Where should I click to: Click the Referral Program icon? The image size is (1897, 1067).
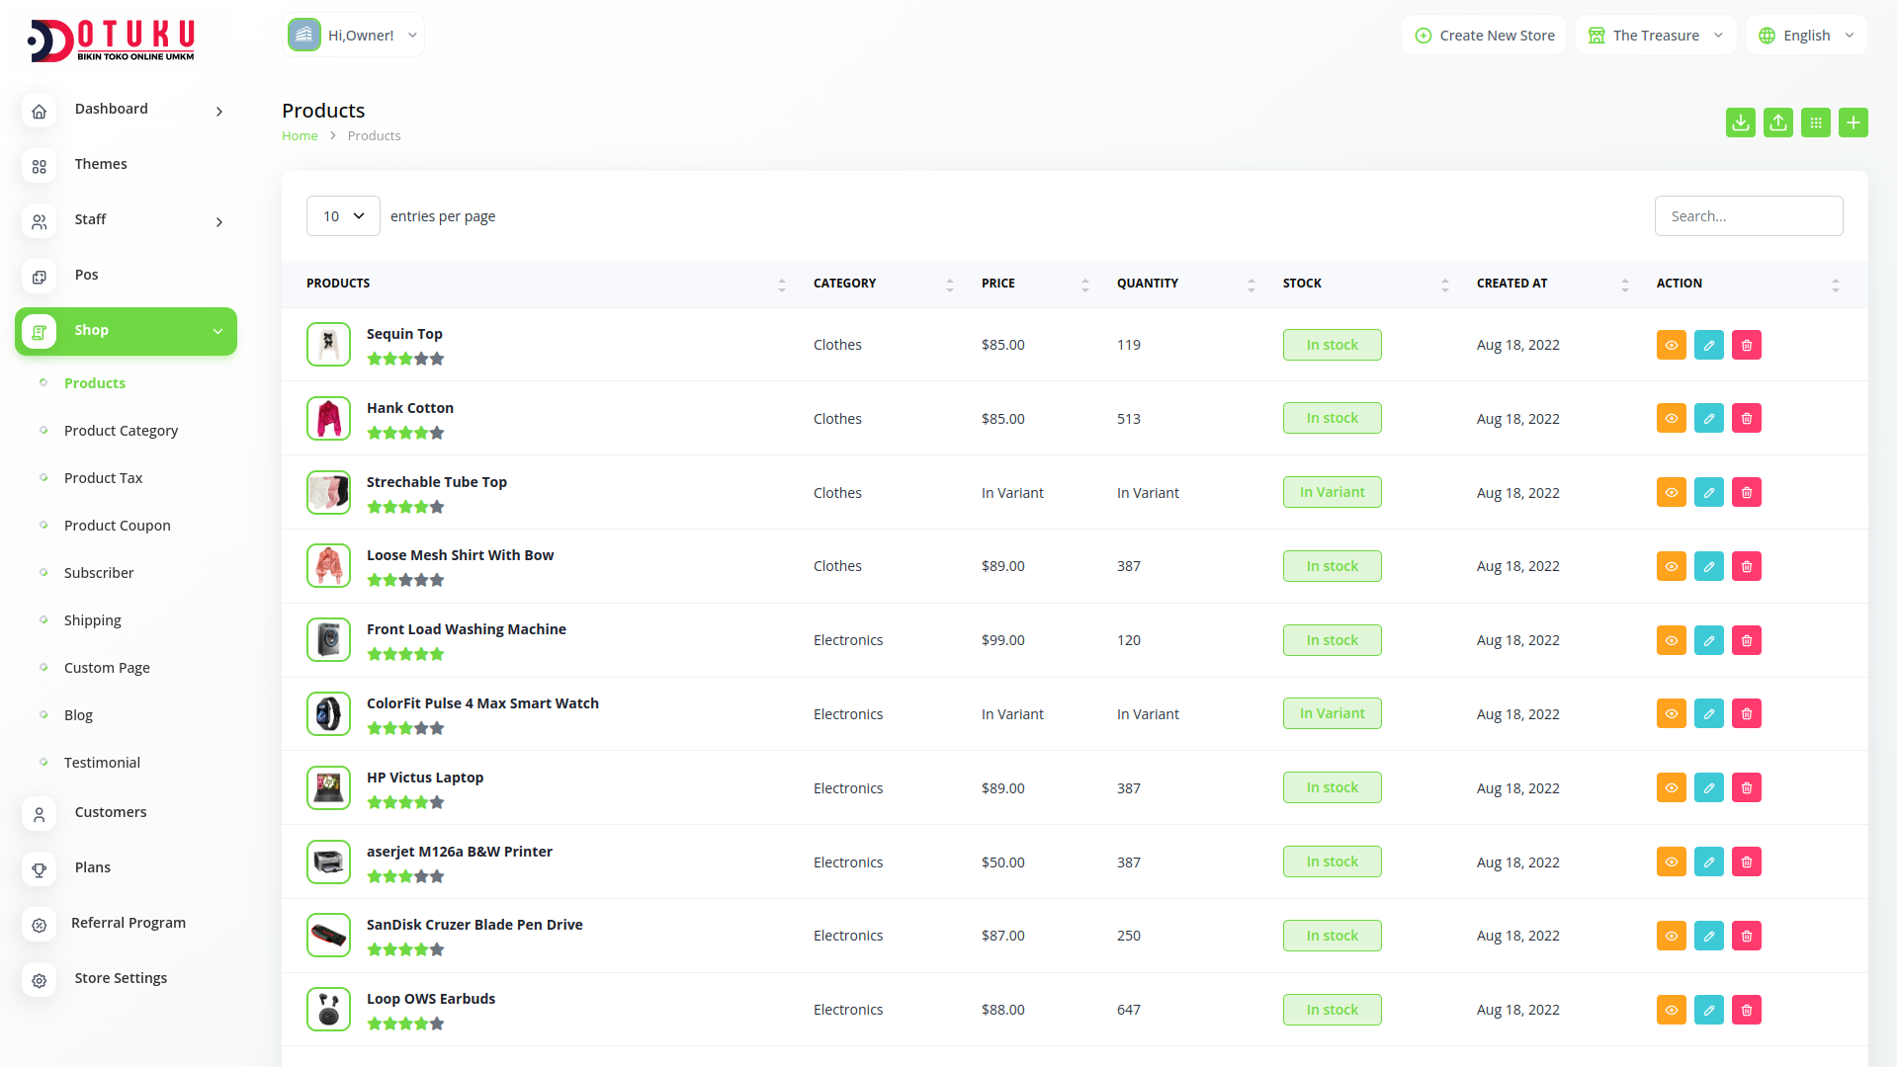[39, 926]
